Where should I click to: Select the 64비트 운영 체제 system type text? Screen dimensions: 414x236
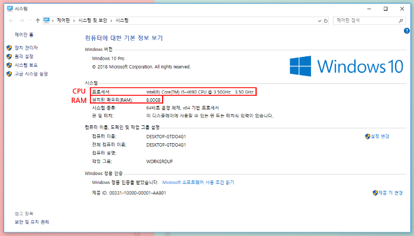point(182,108)
